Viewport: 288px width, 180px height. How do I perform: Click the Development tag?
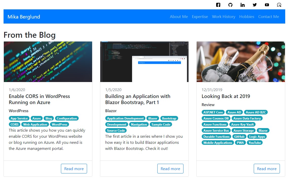click(117, 125)
